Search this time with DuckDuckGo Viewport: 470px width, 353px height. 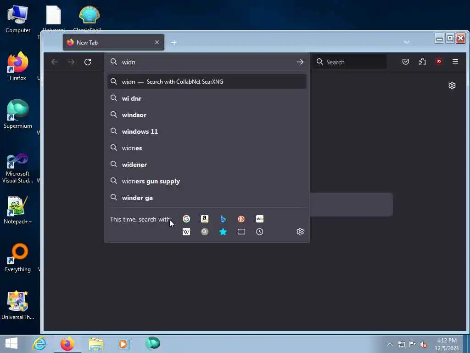click(241, 219)
